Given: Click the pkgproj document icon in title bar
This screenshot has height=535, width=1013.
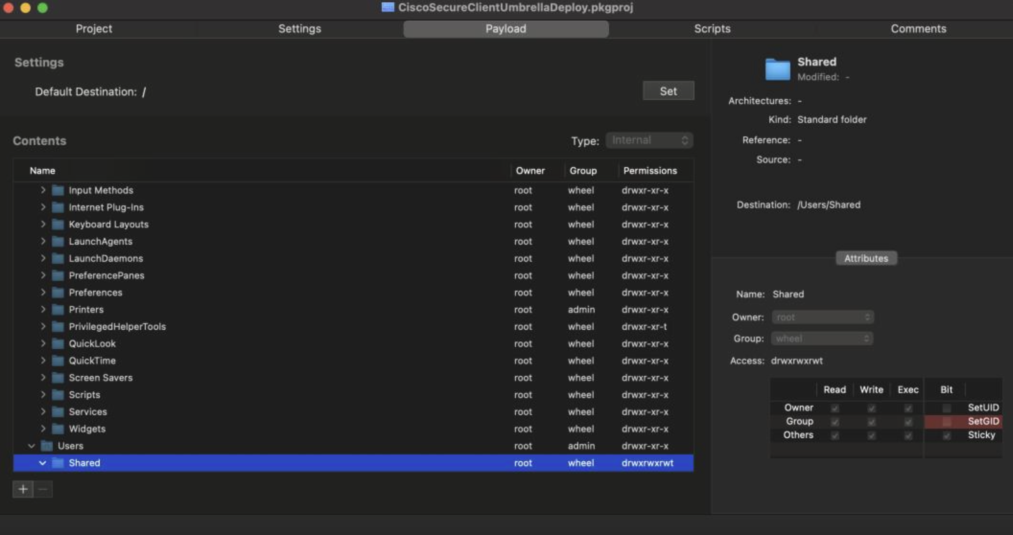Looking at the screenshot, I should 388,7.
